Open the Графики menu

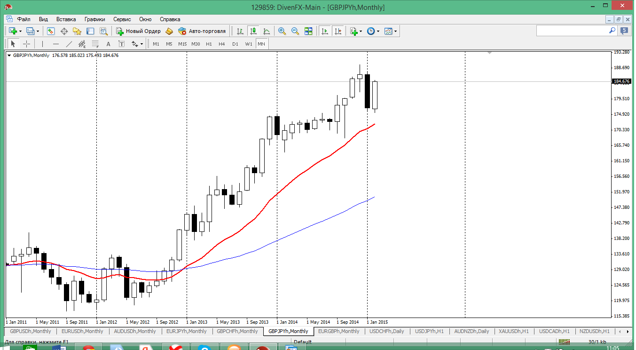(95, 19)
